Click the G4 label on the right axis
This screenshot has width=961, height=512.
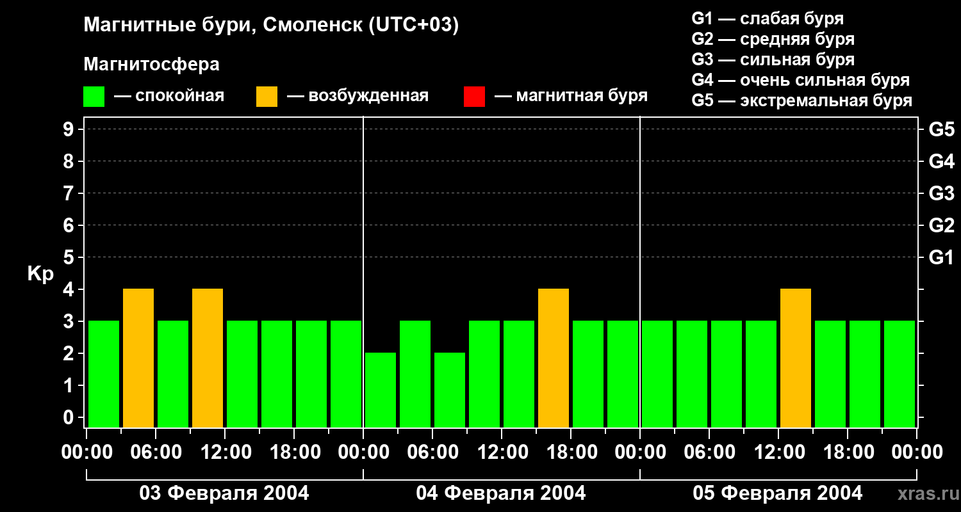[x=941, y=161]
